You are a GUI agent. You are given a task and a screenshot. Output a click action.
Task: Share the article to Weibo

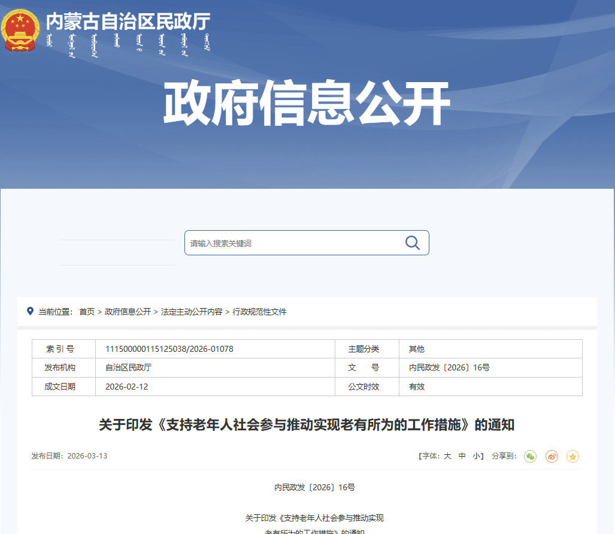pos(552,457)
